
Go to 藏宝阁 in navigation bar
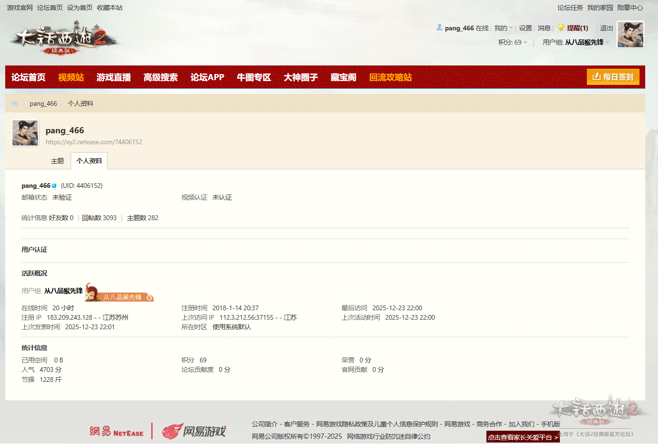(x=343, y=77)
